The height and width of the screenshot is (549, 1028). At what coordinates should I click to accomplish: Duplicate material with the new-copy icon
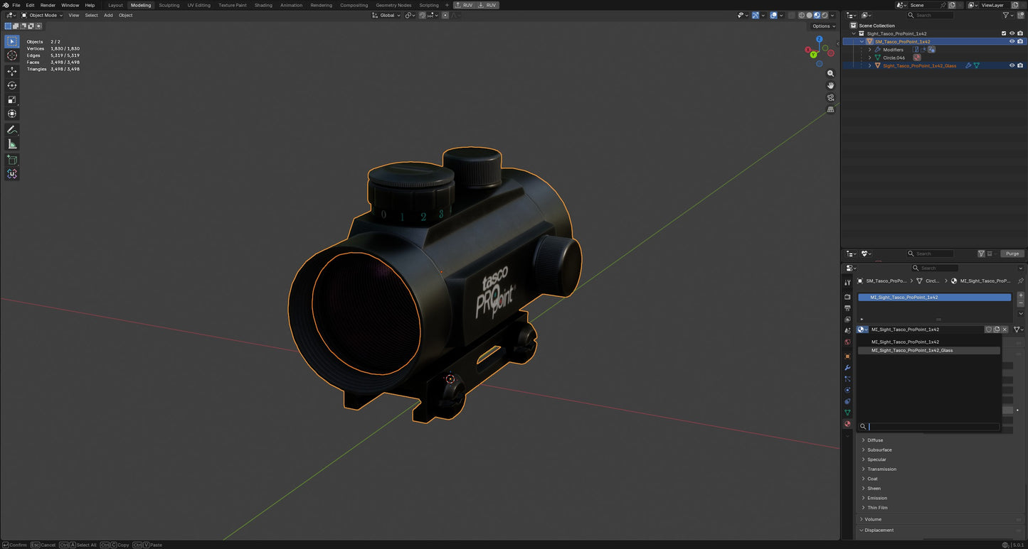997,330
